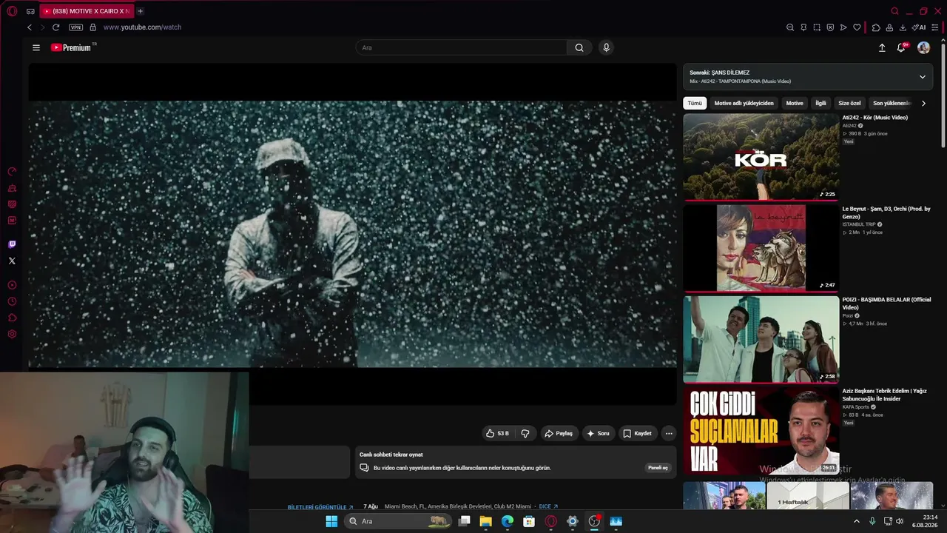Click the pin icon in address bar

click(x=803, y=27)
